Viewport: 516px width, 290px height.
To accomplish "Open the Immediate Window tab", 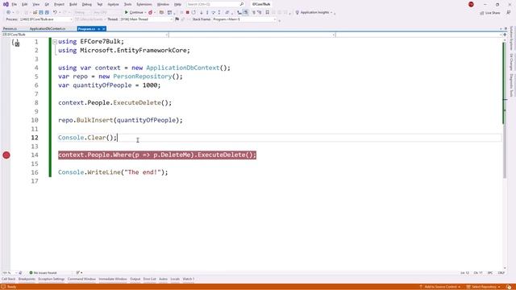I will (113, 280).
